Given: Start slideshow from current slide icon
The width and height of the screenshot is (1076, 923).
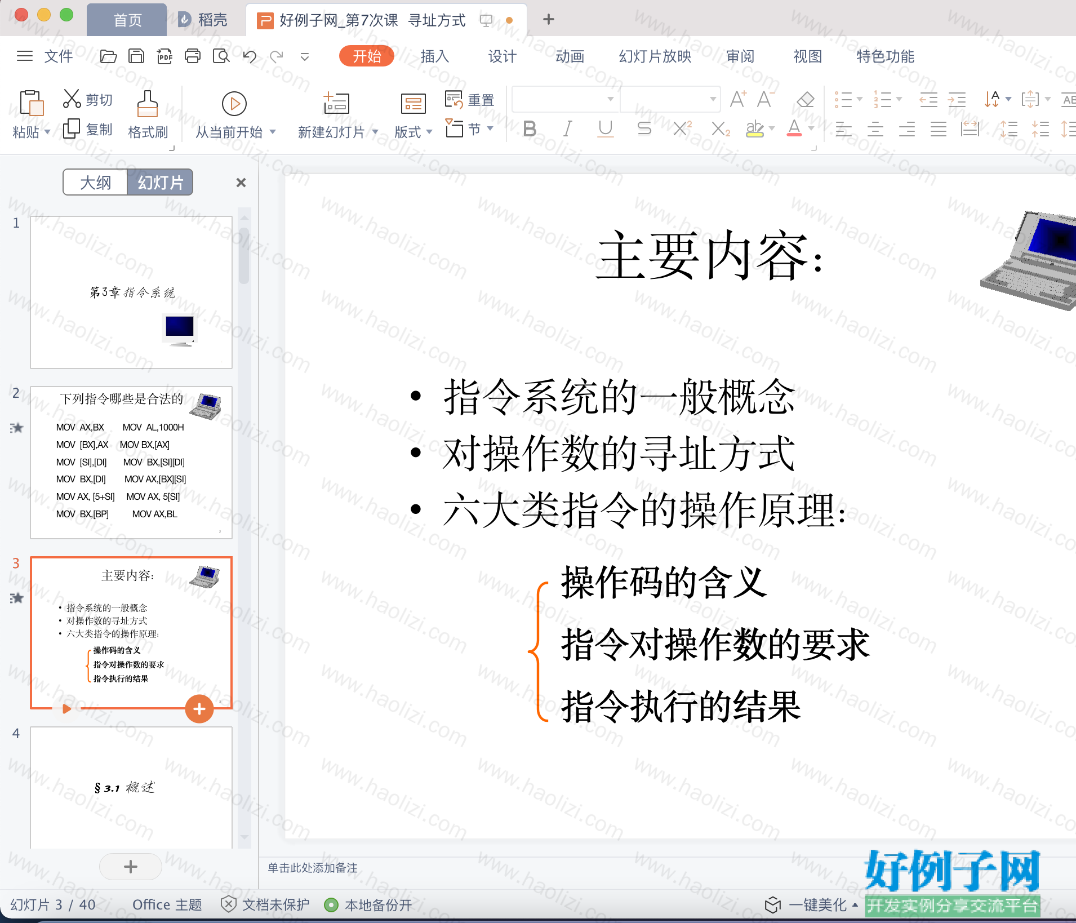Looking at the screenshot, I should (x=234, y=104).
